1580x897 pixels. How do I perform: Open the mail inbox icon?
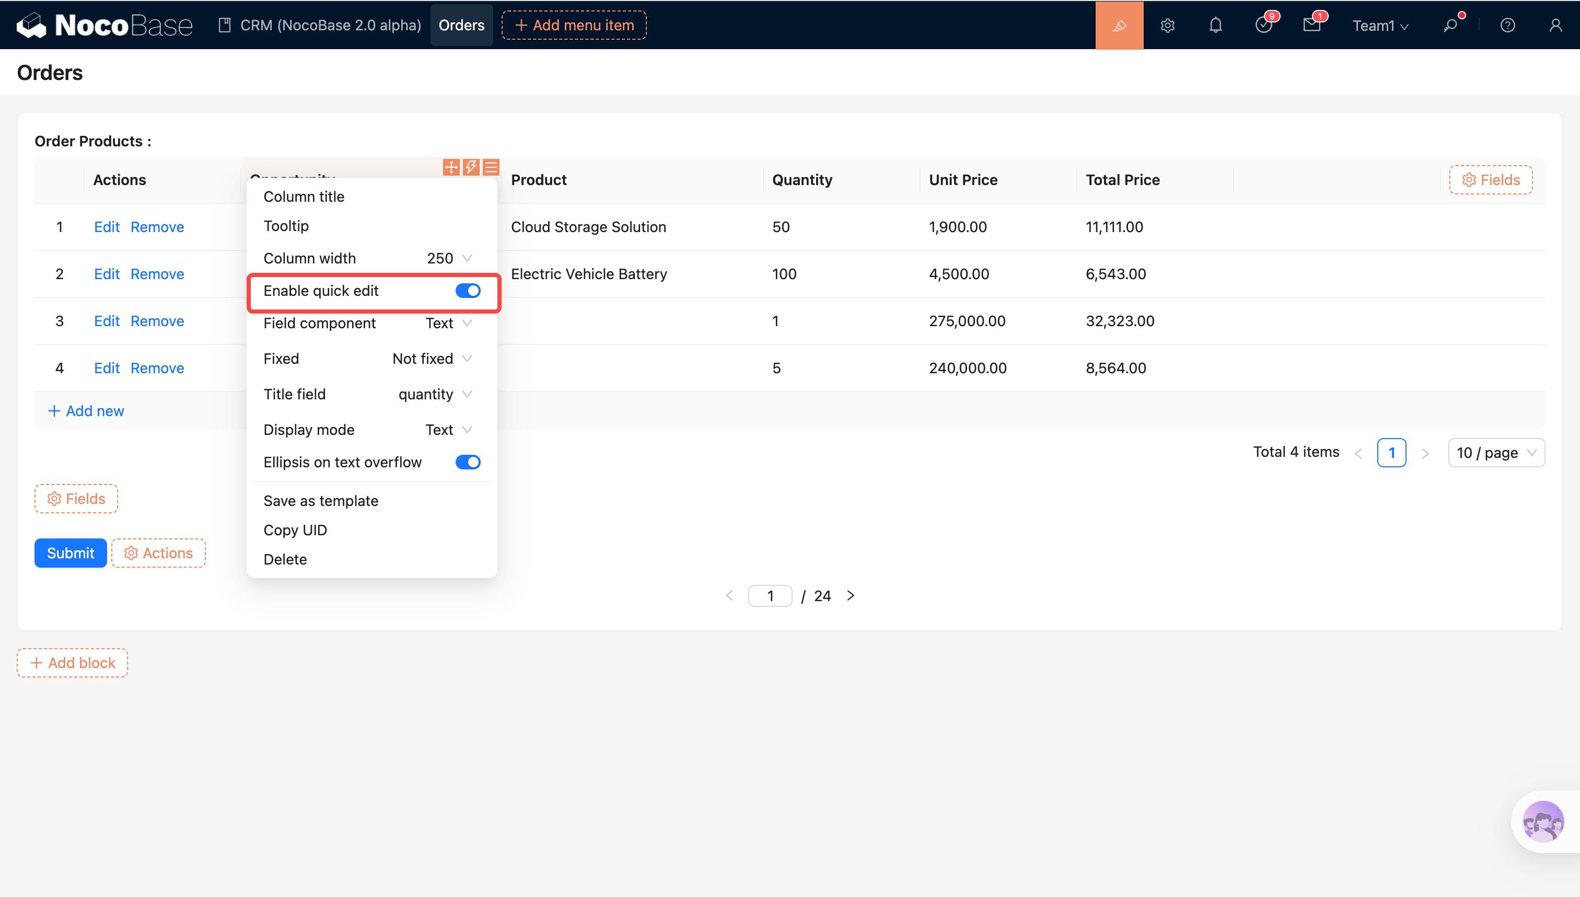[x=1311, y=25]
